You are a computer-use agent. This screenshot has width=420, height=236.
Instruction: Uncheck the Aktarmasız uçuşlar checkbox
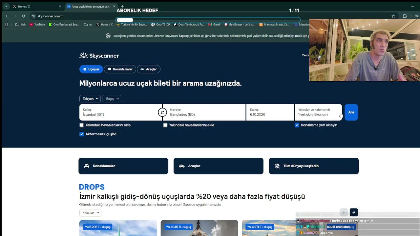[x=82, y=134]
